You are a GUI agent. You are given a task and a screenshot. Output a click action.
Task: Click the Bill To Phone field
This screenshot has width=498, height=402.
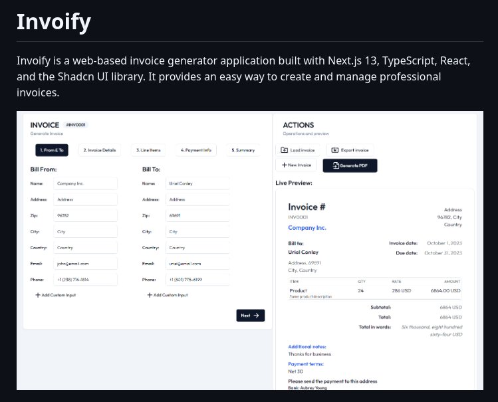(x=197, y=279)
